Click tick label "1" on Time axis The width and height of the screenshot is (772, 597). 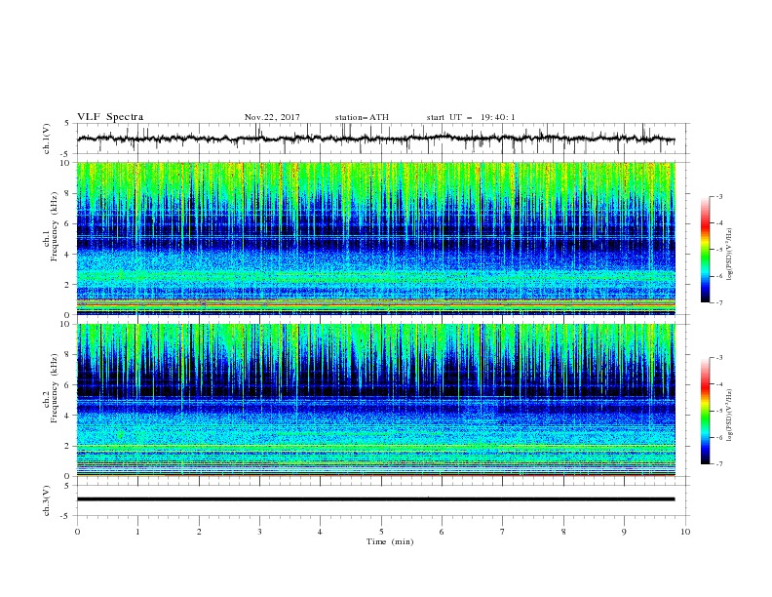(137, 532)
